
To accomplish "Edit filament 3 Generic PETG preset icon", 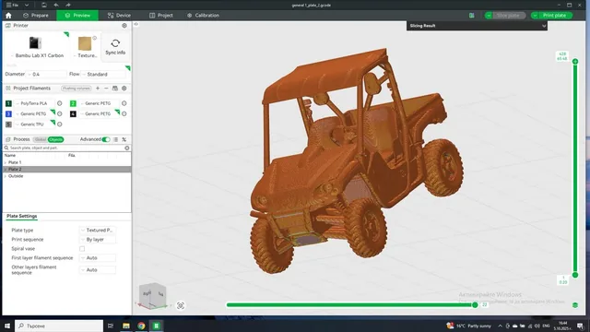I will 59,113.
